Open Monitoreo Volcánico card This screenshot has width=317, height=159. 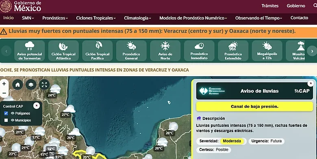tap(295, 51)
